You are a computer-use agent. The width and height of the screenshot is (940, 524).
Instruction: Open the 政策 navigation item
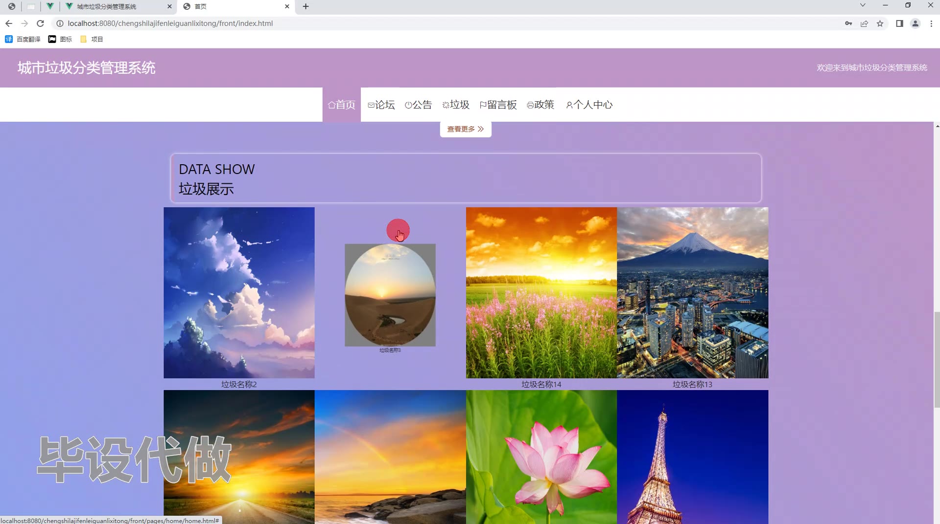coord(540,105)
